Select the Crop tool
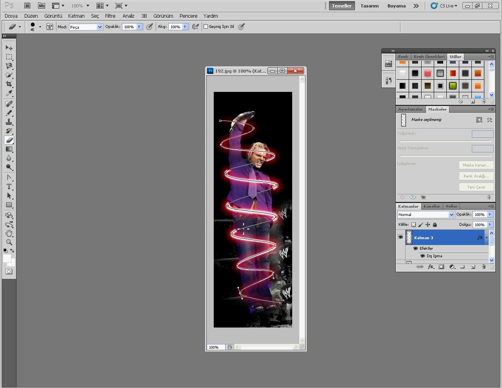The image size is (502, 388). point(9,84)
